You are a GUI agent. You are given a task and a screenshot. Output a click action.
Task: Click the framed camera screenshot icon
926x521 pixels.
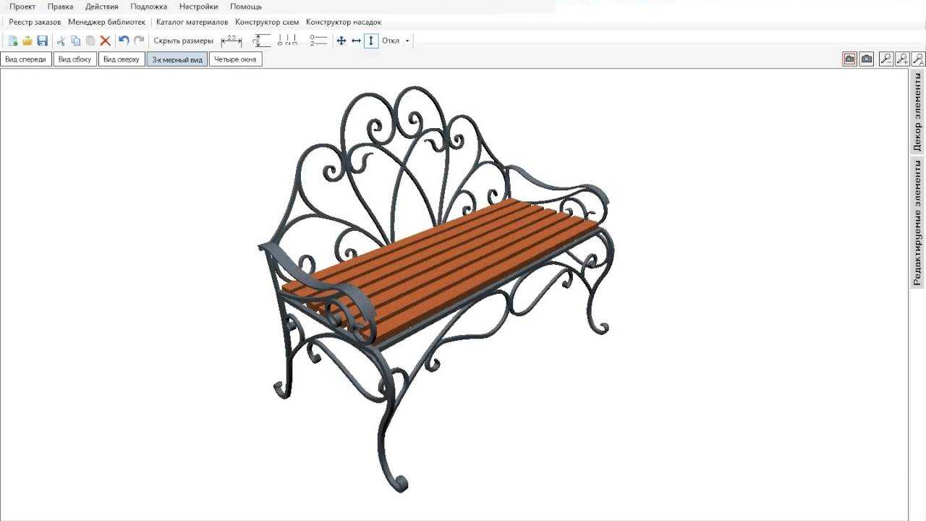[x=850, y=59]
